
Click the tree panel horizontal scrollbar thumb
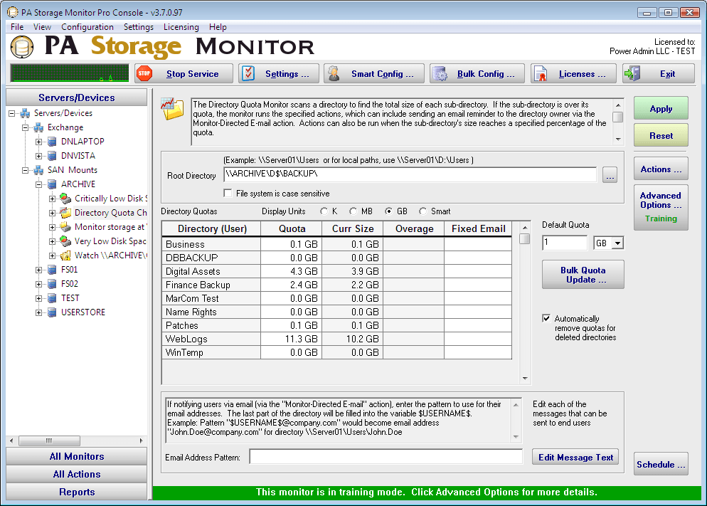[49, 441]
